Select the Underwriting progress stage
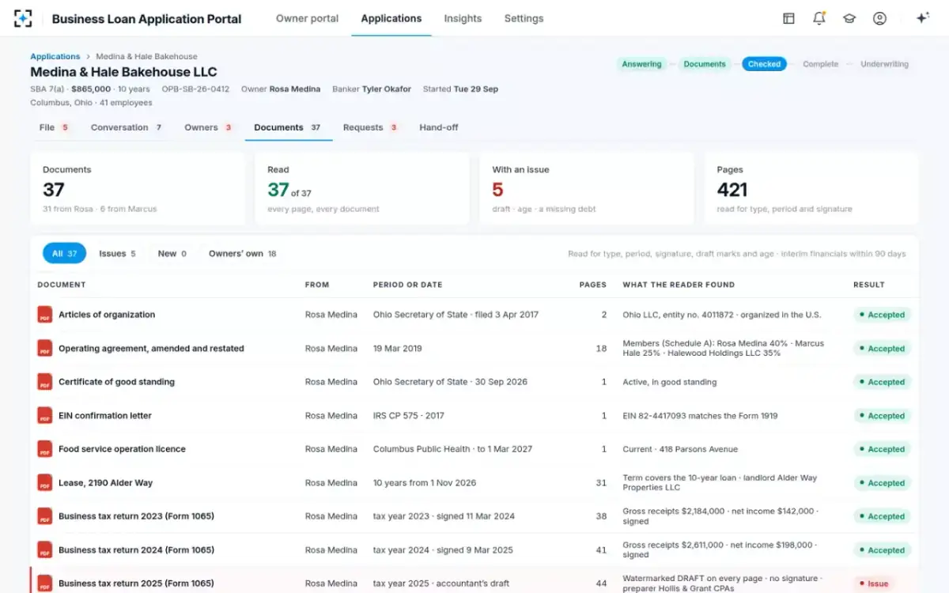This screenshot has width=949, height=593. [x=884, y=64]
